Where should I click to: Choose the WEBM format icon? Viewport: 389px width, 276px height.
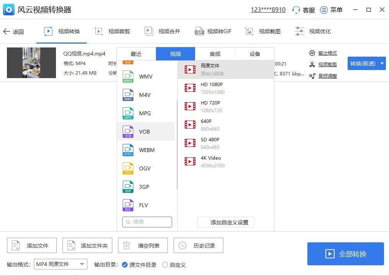tap(128, 150)
